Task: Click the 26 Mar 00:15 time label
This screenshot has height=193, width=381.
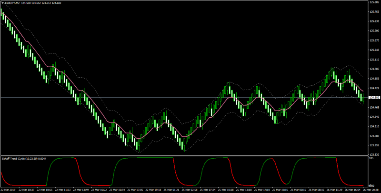Action: coord(299,189)
